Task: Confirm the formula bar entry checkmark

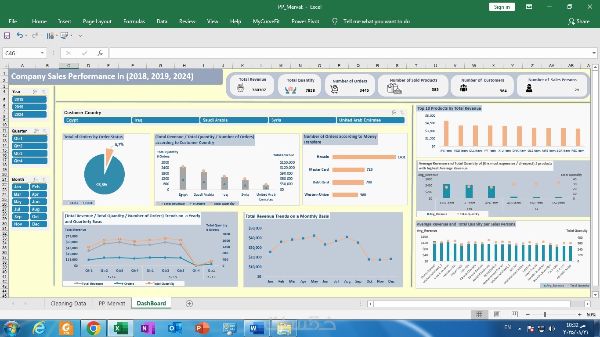Action: pos(84,53)
